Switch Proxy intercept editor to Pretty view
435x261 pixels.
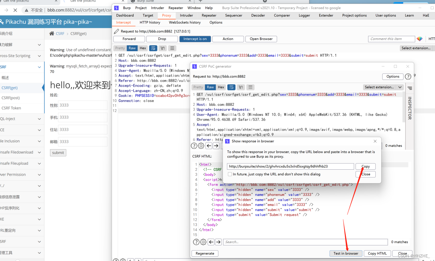click(x=120, y=48)
